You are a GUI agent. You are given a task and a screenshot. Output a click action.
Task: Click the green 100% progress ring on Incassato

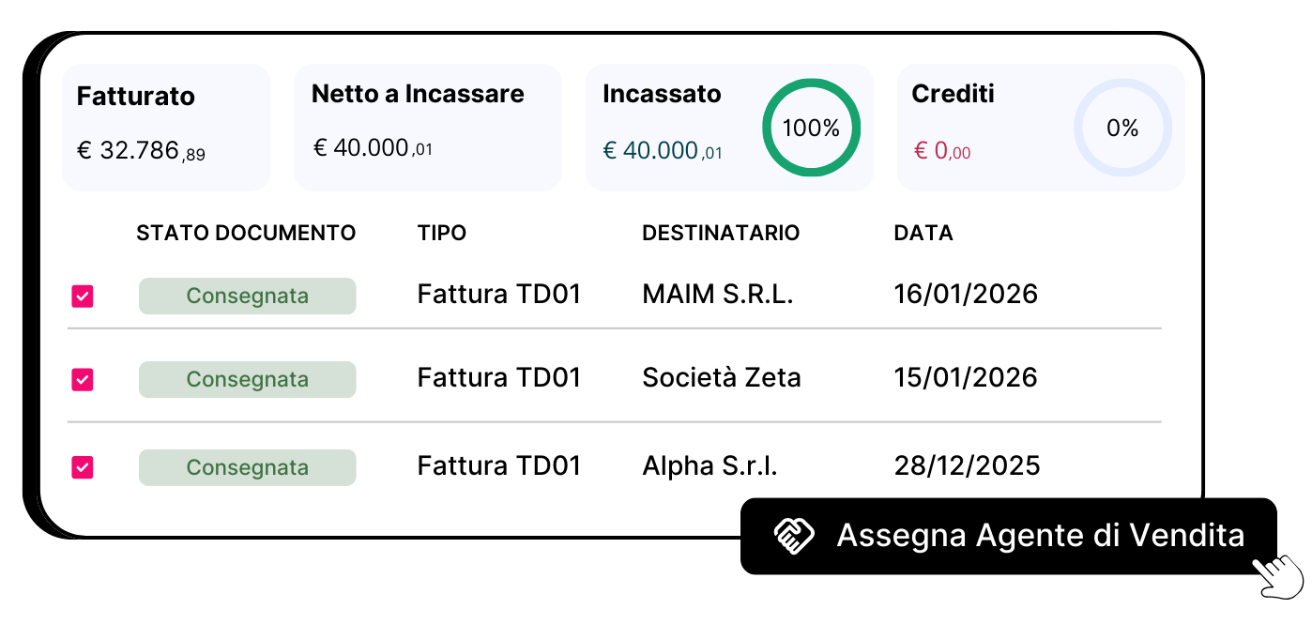pyautogui.click(x=810, y=127)
